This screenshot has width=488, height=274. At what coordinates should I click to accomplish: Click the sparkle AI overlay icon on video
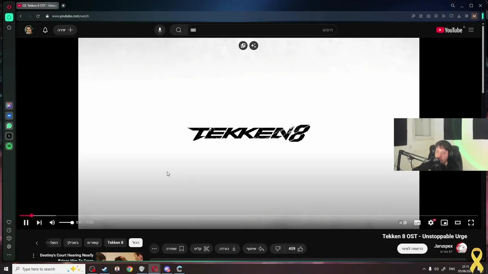click(x=254, y=46)
